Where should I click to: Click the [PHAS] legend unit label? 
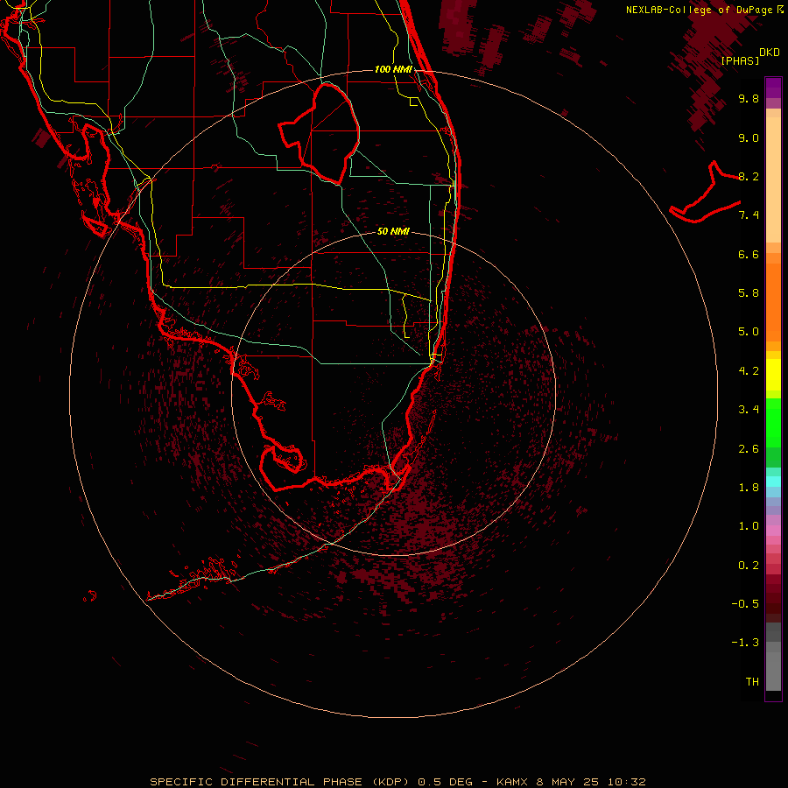740,60
